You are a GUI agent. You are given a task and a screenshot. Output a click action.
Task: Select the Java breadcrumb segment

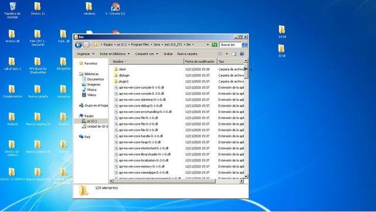[157, 45]
